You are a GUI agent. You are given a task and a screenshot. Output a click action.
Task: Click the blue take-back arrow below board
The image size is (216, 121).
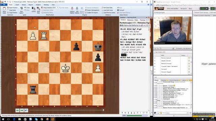pyautogui.click(x=26, y=110)
